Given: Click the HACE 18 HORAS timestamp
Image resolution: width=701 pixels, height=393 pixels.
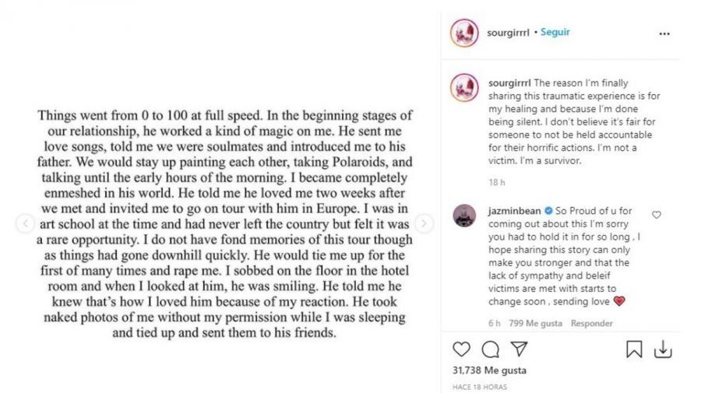Looking at the screenshot, I should pos(478,386).
